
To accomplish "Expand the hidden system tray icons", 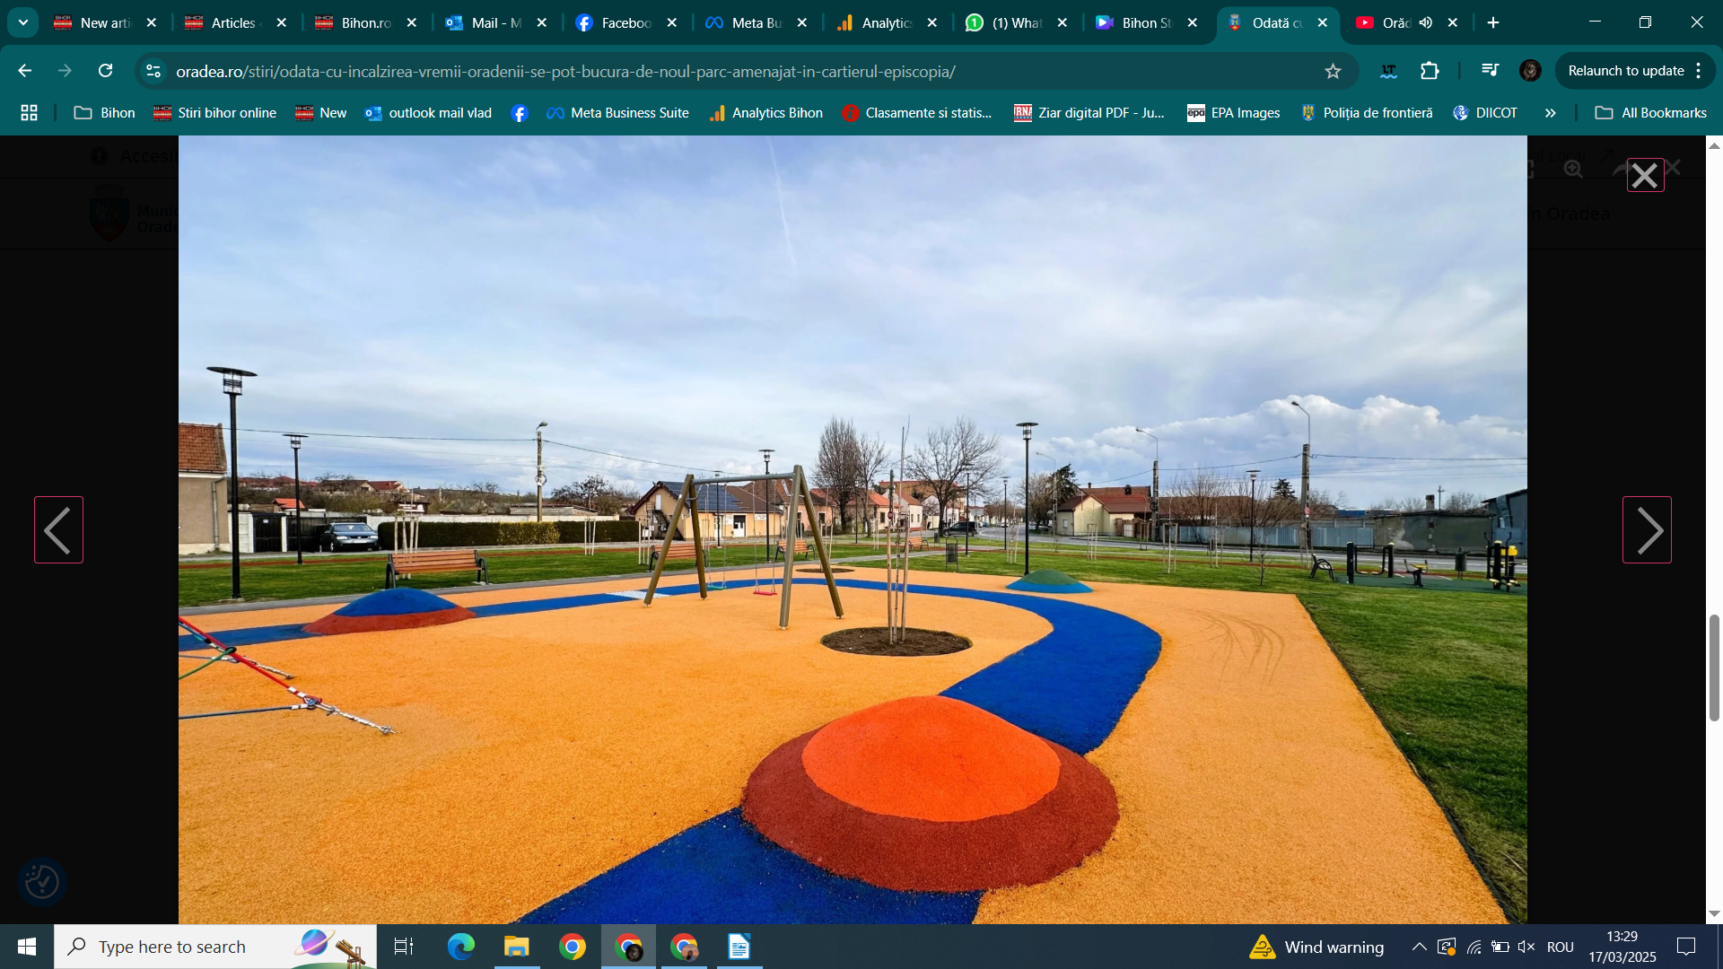I will (1419, 947).
